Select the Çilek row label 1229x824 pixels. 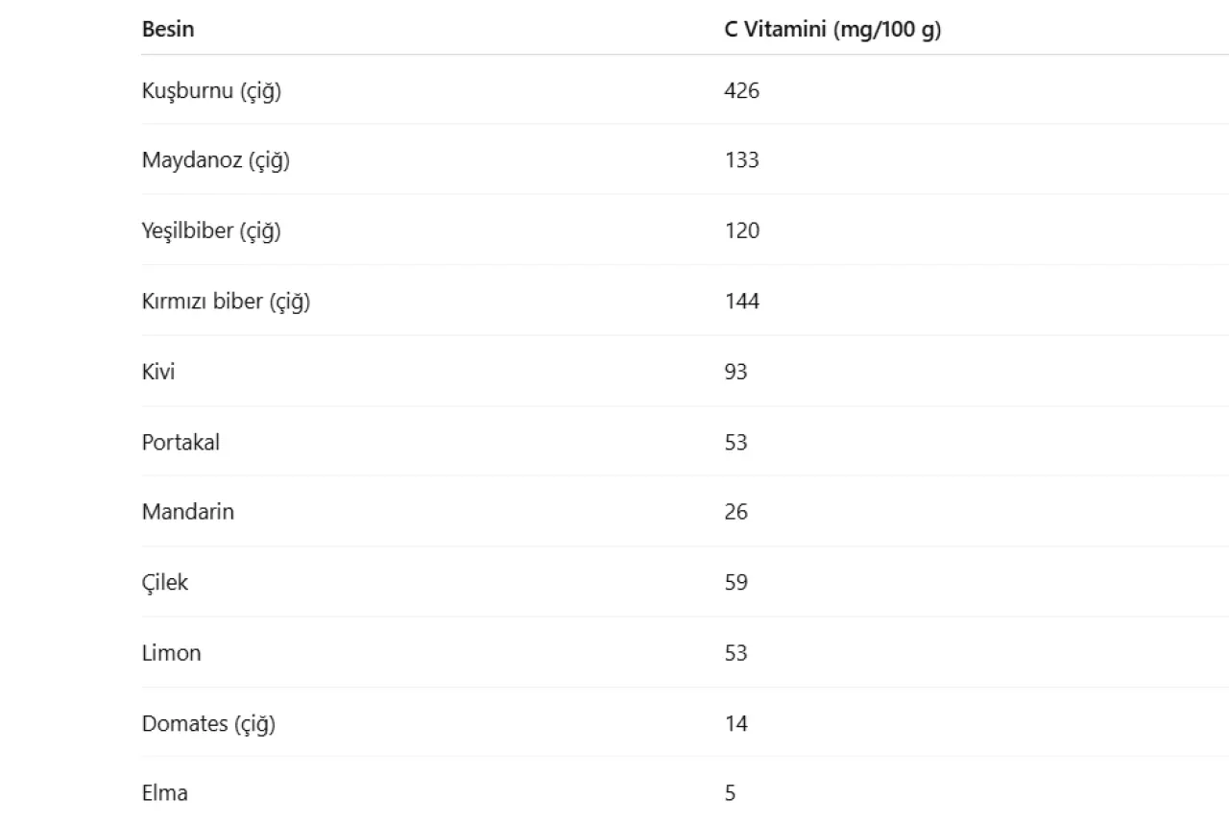165,583
